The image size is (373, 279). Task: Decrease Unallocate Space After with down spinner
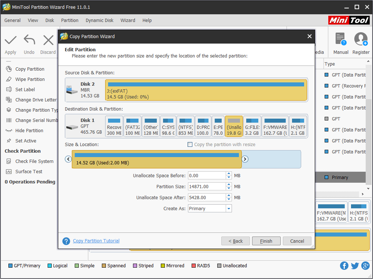coord(229,200)
